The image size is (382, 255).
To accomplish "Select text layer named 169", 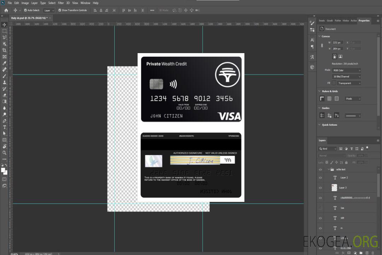I will [x=342, y=218].
